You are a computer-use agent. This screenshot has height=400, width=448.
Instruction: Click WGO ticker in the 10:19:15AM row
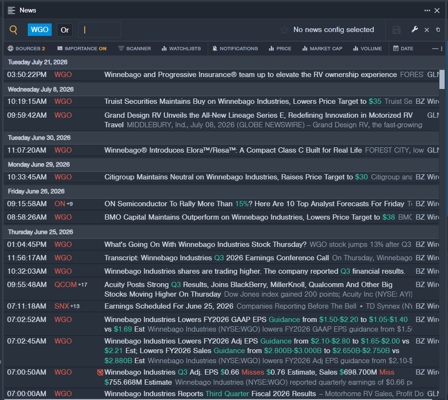(x=63, y=102)
